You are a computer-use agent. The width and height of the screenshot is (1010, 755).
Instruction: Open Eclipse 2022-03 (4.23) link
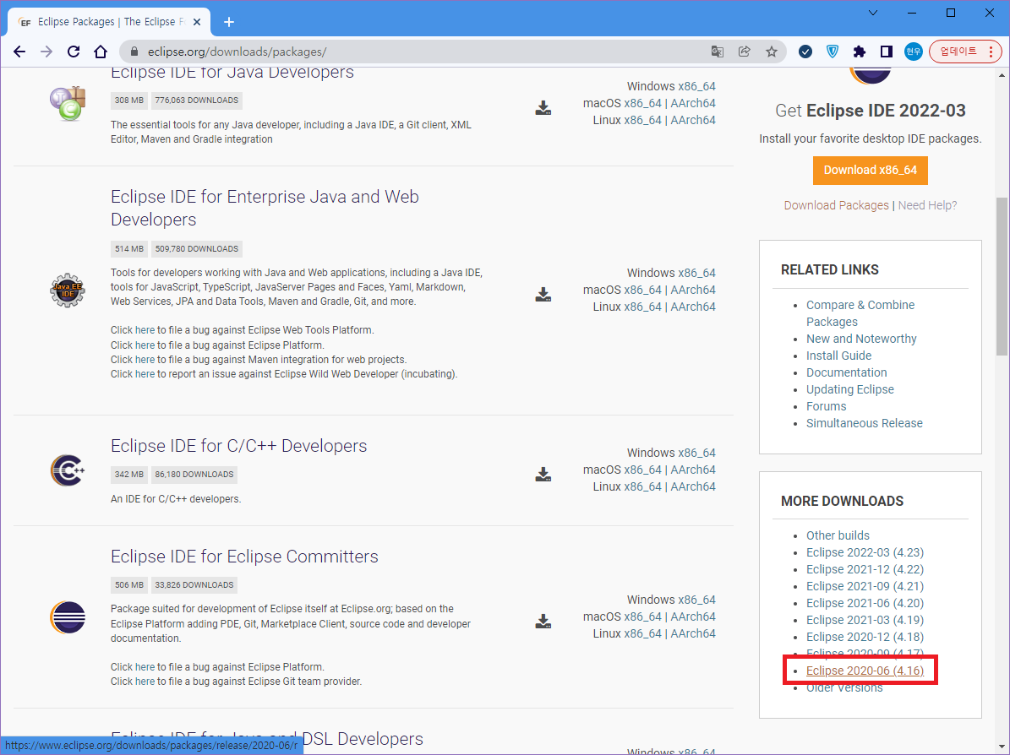(865, 552)
